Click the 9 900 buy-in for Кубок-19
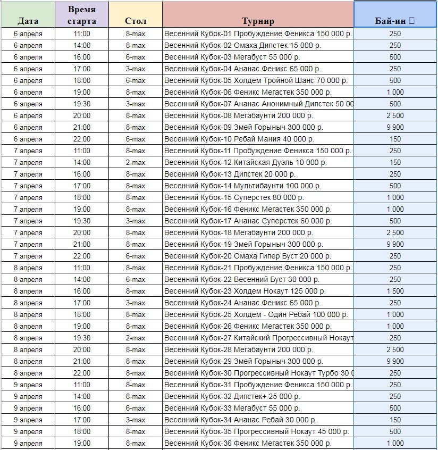 click(x=395, y=244)
